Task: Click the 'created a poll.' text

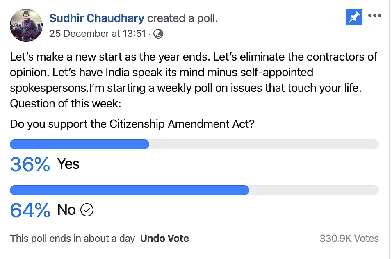Action: pos(182,18)
